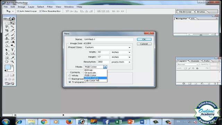
Task: Select the Eraser tool
Action: [7, 42]
